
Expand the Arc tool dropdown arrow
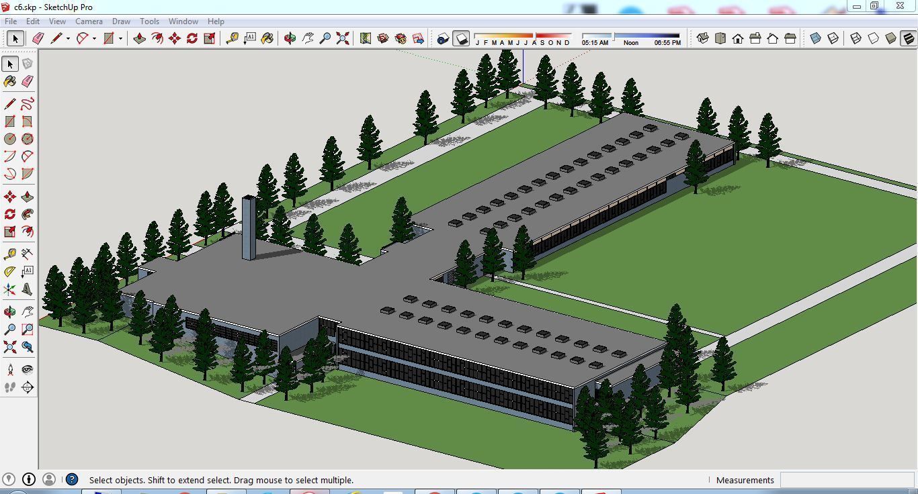point(94,38)
